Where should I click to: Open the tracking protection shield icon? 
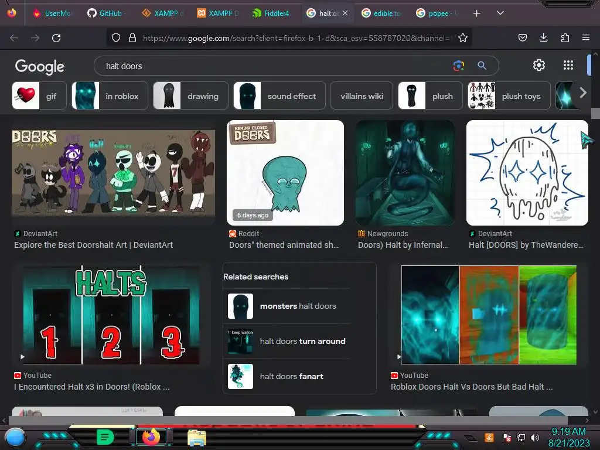(x=116, y=38)
